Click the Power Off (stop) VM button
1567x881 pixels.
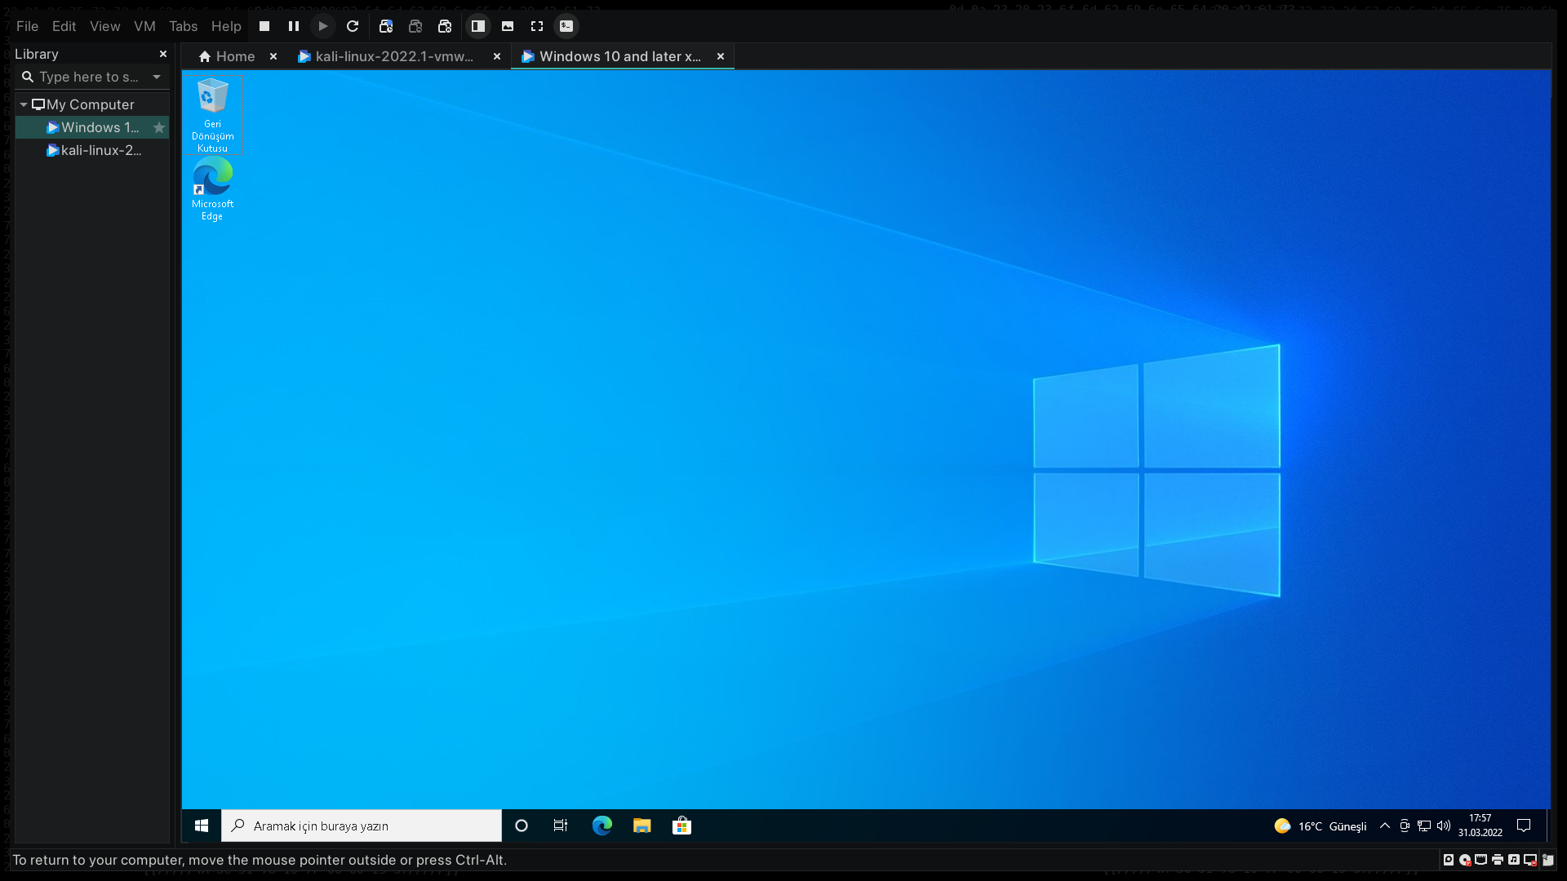click(264, 26)
